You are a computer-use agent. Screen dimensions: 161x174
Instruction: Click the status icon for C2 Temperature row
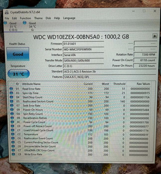13,134
